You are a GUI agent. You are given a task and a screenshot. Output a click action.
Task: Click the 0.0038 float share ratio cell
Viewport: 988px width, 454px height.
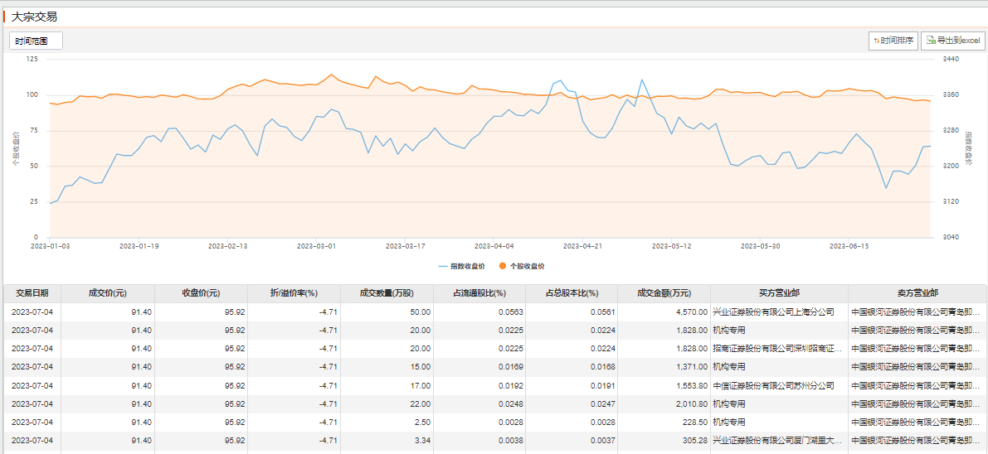(x=479, y=440)
